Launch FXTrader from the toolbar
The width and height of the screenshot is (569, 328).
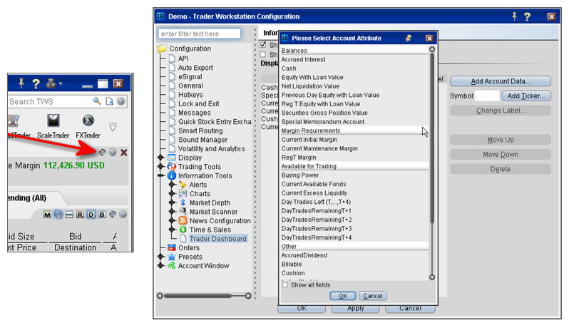pyautogui.click(x=88, y=126)
